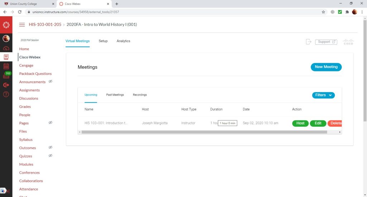The image size is (367, 197).
Task: Switch to the Past Meetings tab
Action: (115, 95)
